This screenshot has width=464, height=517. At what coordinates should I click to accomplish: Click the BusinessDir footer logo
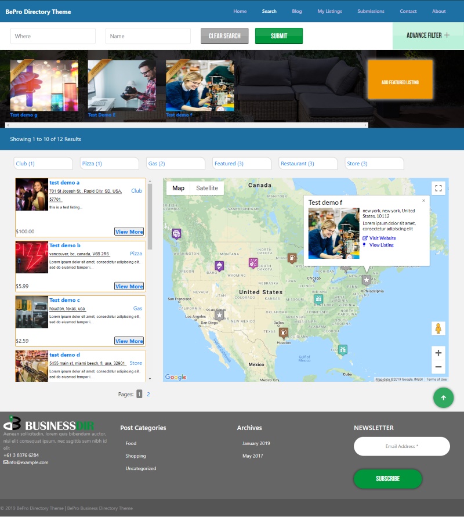(49, 424)
